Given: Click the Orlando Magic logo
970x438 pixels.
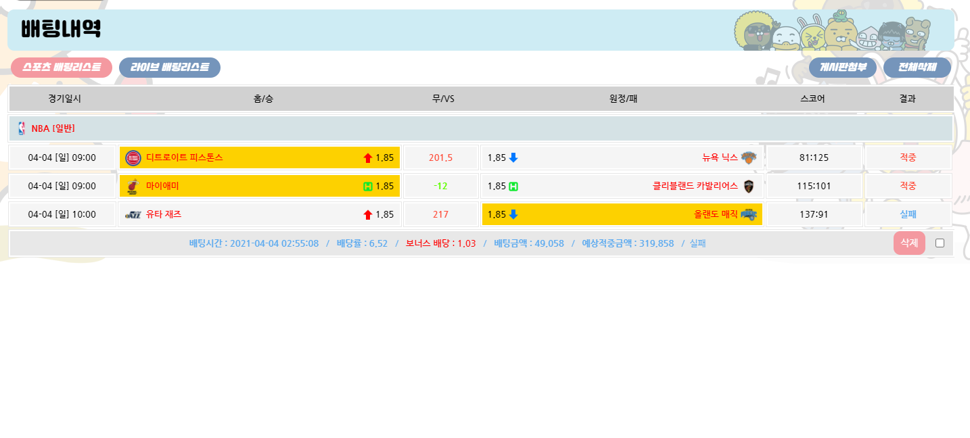Looking at the screenshot, I should (x=748, y=215).
